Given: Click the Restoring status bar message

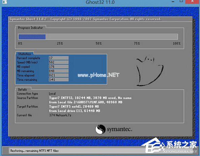Looking at the screenshot, I should coord(34,151).
